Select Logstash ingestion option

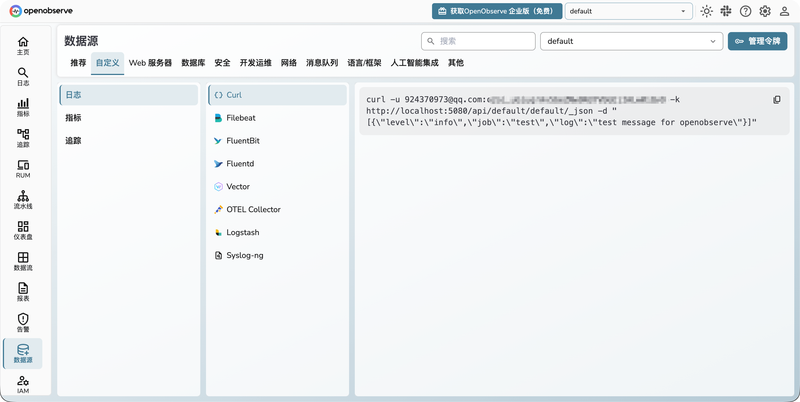tap(277, 232)
